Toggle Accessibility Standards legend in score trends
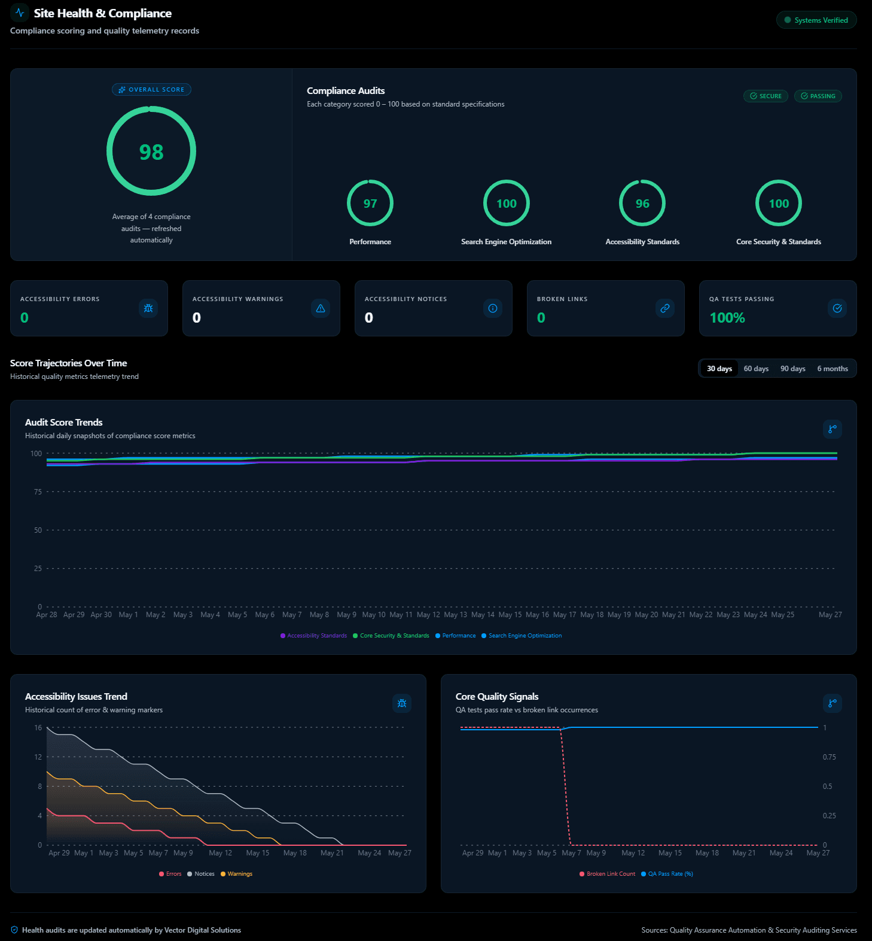Viewport: 872px width, 941px height. pyautogui.click(x=313, y=636)
